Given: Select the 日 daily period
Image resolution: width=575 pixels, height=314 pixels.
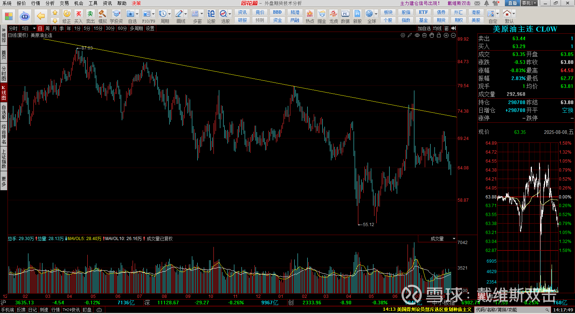Looking at the screenshot, I should tap(40, 28).
